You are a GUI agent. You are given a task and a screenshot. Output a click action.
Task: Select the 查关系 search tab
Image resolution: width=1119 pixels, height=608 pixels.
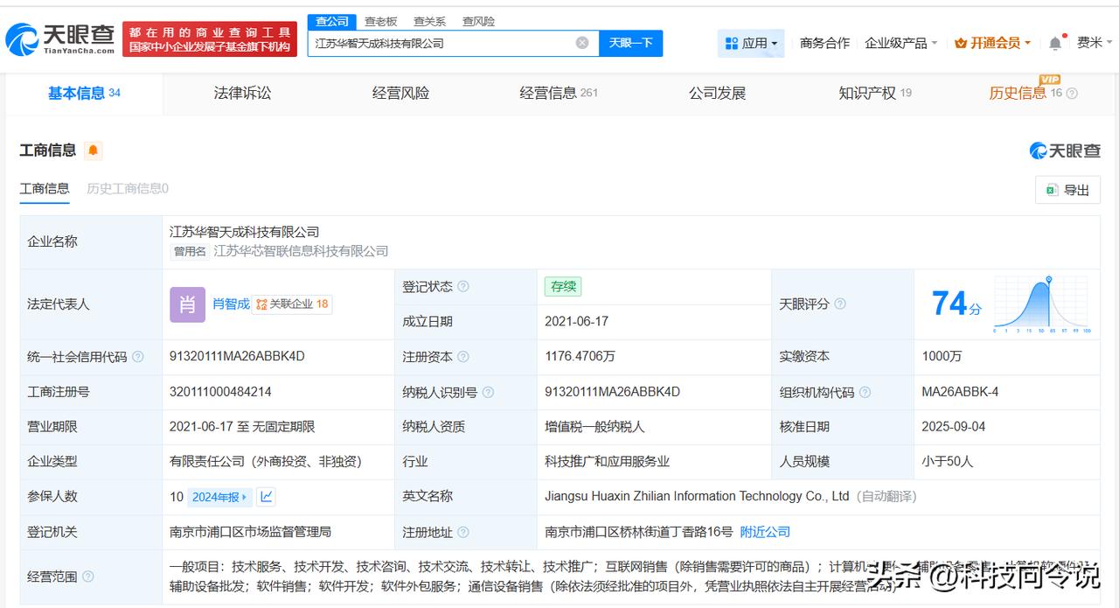click(x=429, y=21)
